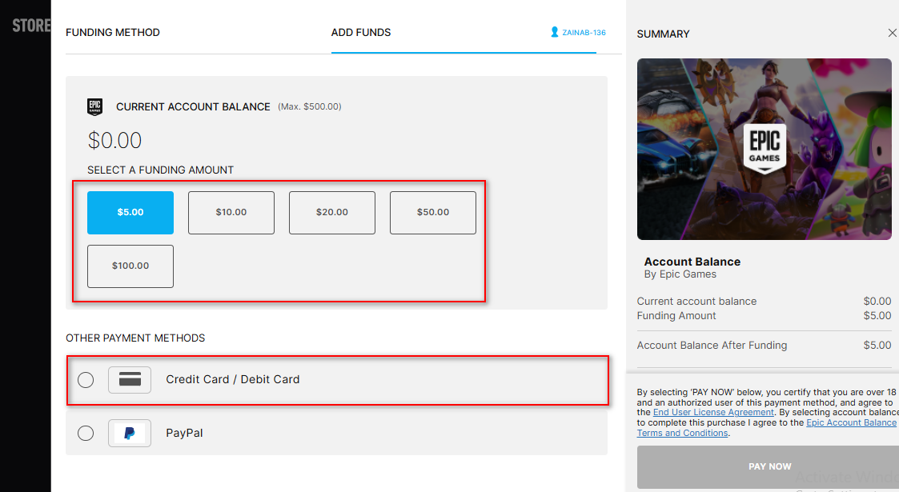Click the credit card icon

point(129,379)
